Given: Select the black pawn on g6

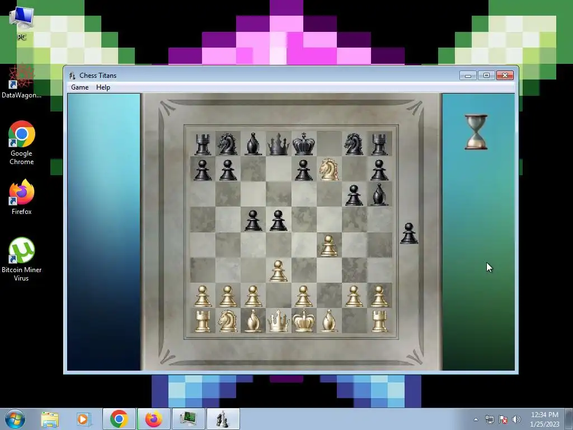Looking at the screenshot, I should 354,195.
